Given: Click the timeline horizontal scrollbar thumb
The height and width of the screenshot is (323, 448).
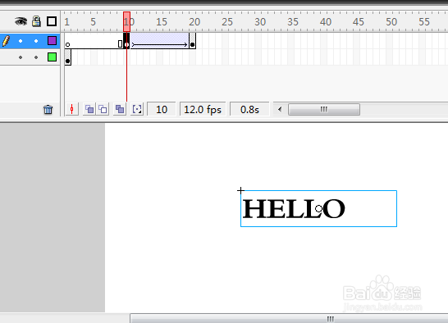Looking at the screenshot, I should click(x=324, y=109).
